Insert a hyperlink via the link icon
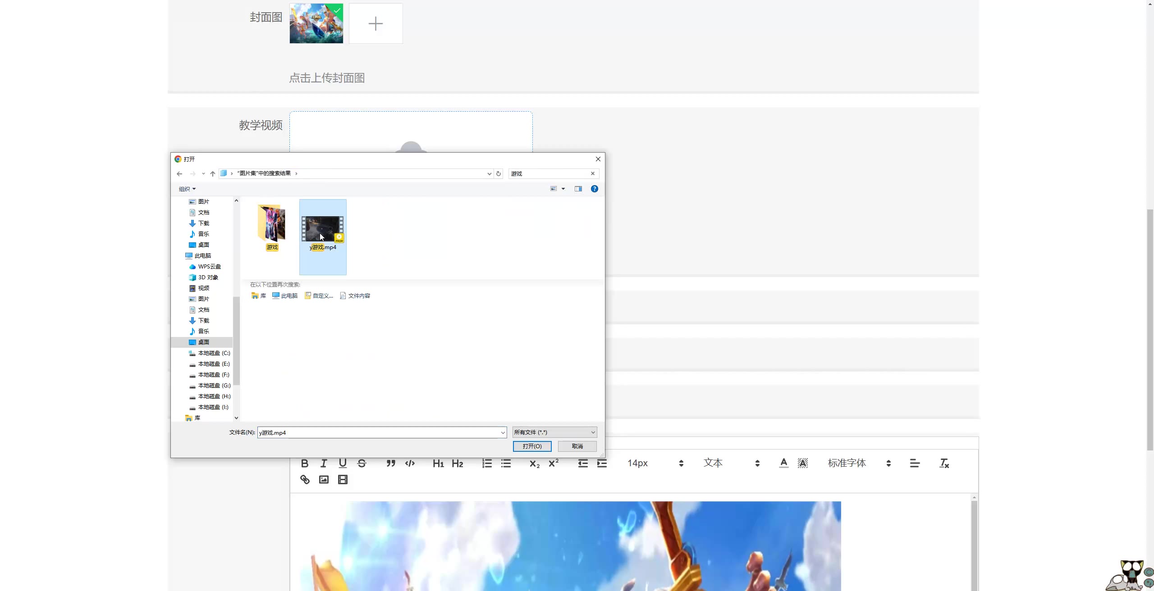Image resolution: width=1154 pixels, height=591 pixels. 305,480
